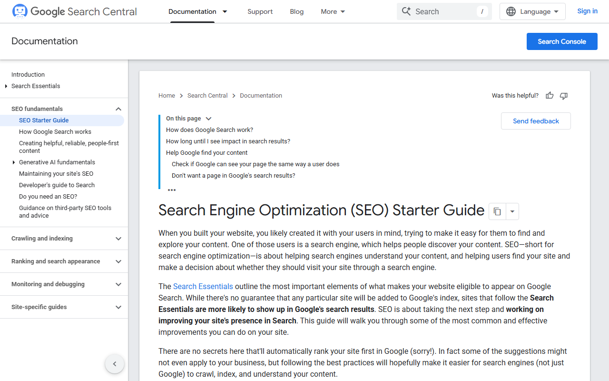Open Guidance on third-party SEO tools and advice
Image resolution: width=609 pixels, height=381 pixels.
tap(65, 212)
